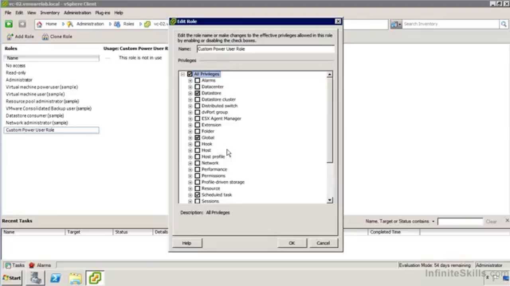Image resolution: width=510 pixels, height=286 pixels.
Task: Click the Add Role toolbar icon
Action: (x=10, y=37)
